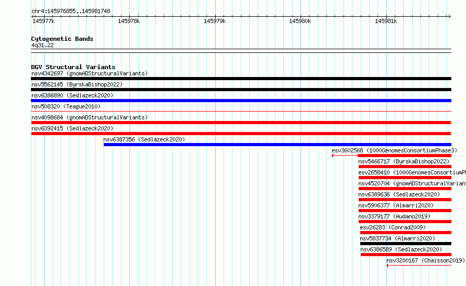Click the red bar under nsv3379177

click(x=405, y=222)
